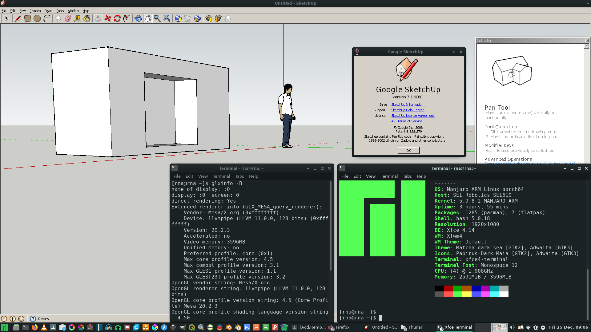Select the Arc drawing tool

47,18
